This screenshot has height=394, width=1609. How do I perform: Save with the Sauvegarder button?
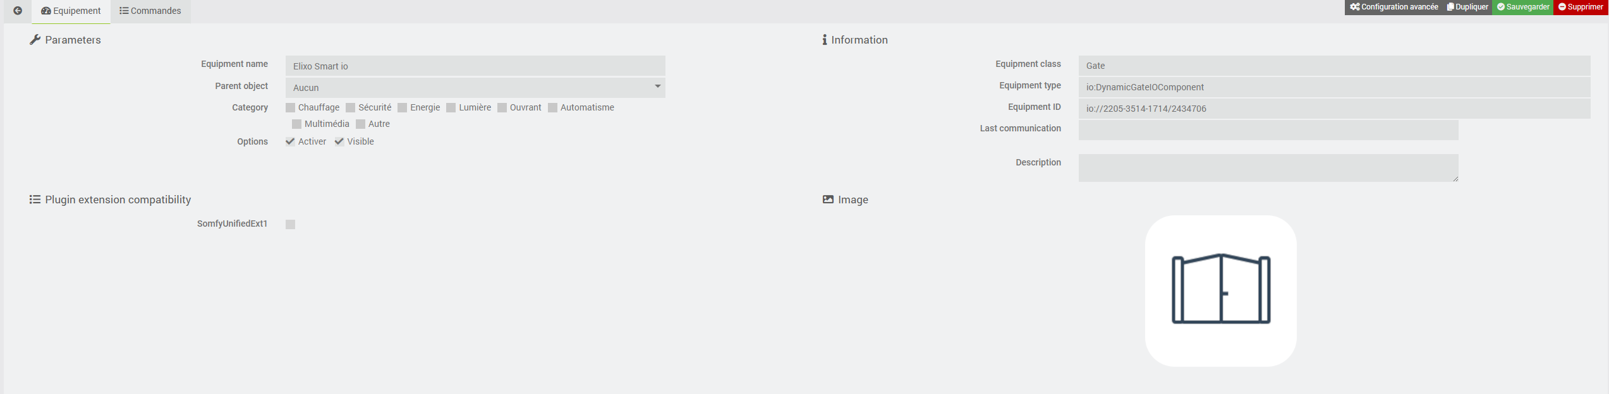point(1523,7)
